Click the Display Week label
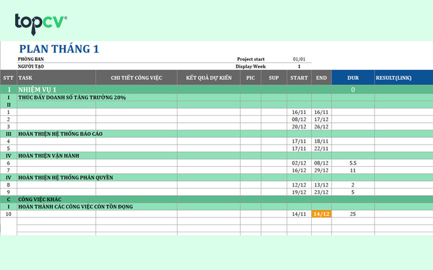Viewport: 433px width, 270px height. click(x=251, y=66)
